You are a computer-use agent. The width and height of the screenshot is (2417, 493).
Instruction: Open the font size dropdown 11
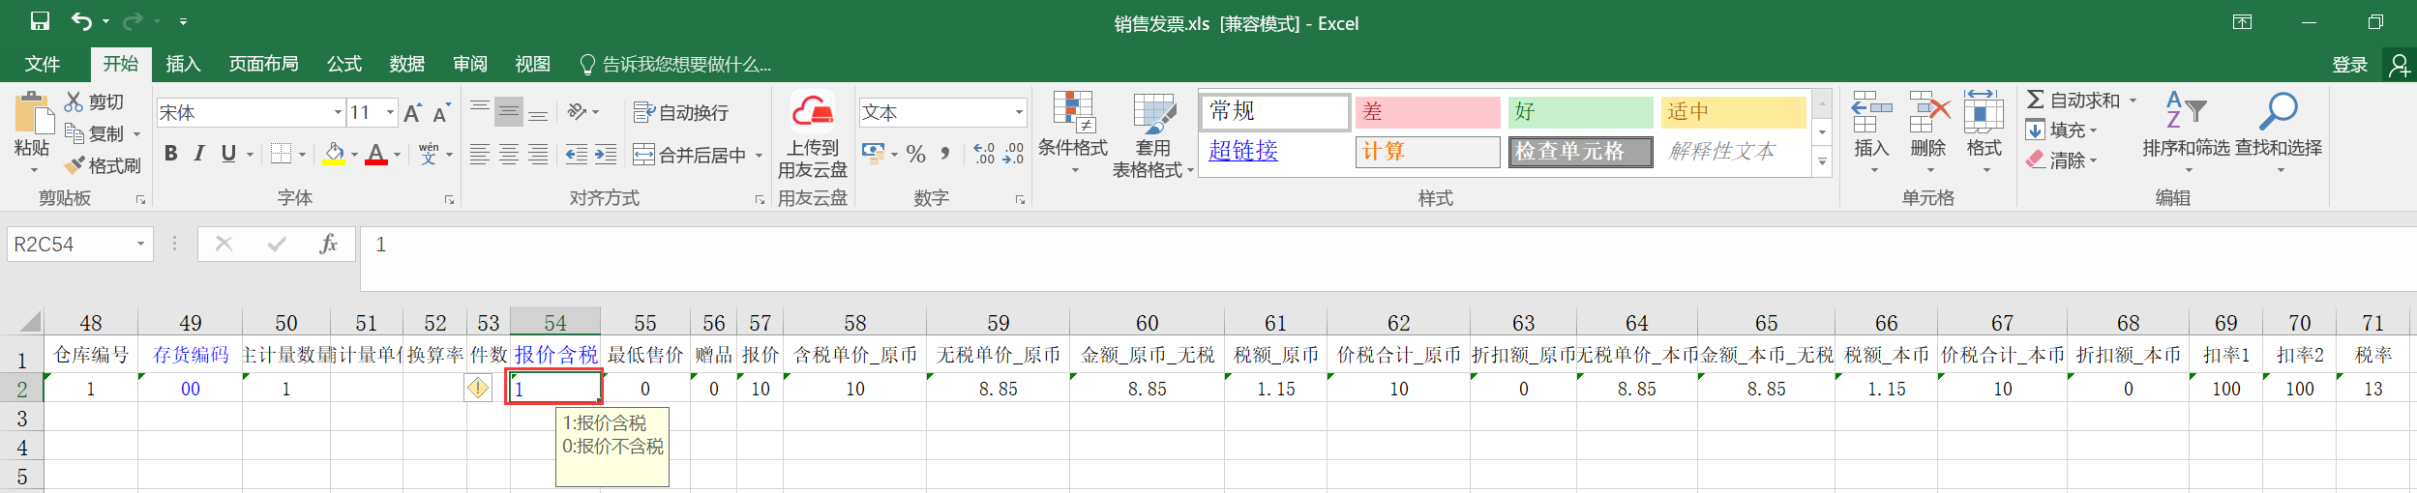click(390, 113)
